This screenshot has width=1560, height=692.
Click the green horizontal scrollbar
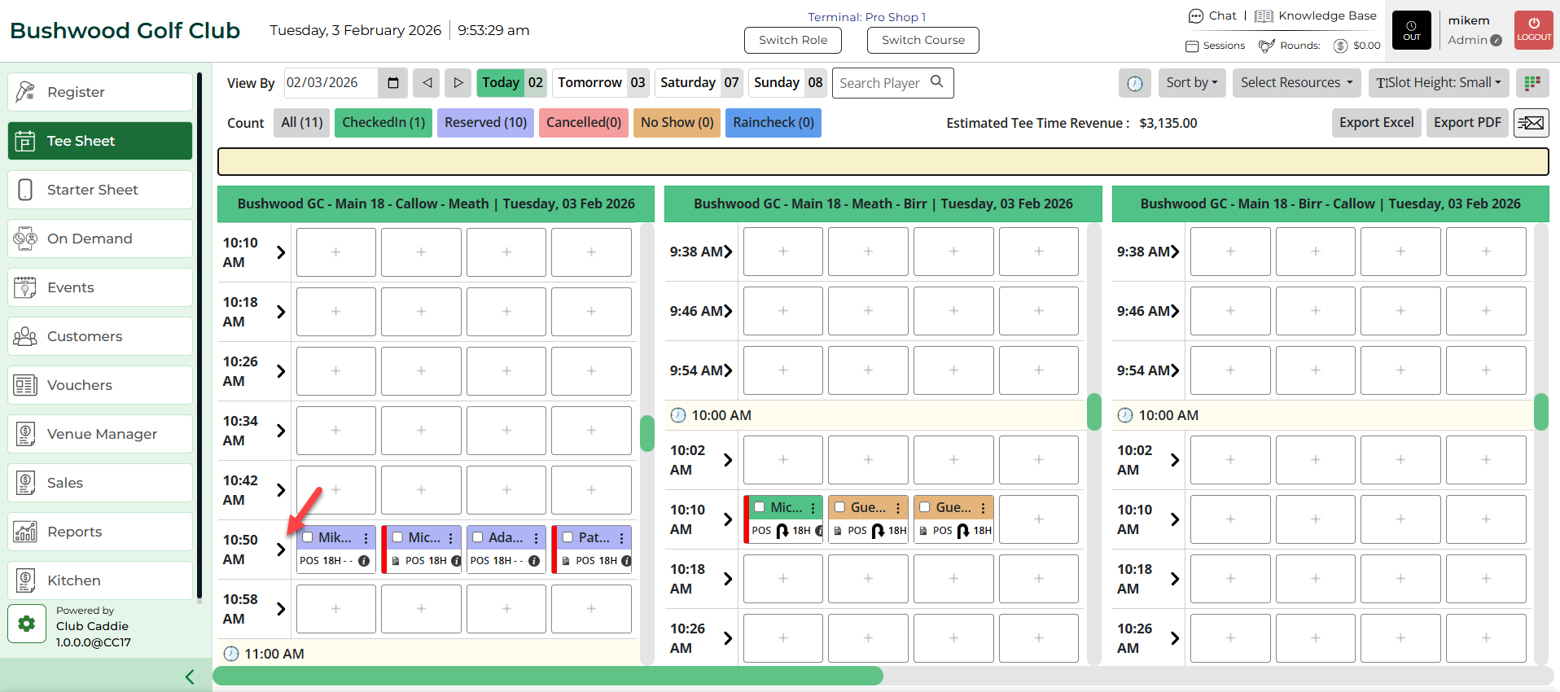click(x=548, y=676)
